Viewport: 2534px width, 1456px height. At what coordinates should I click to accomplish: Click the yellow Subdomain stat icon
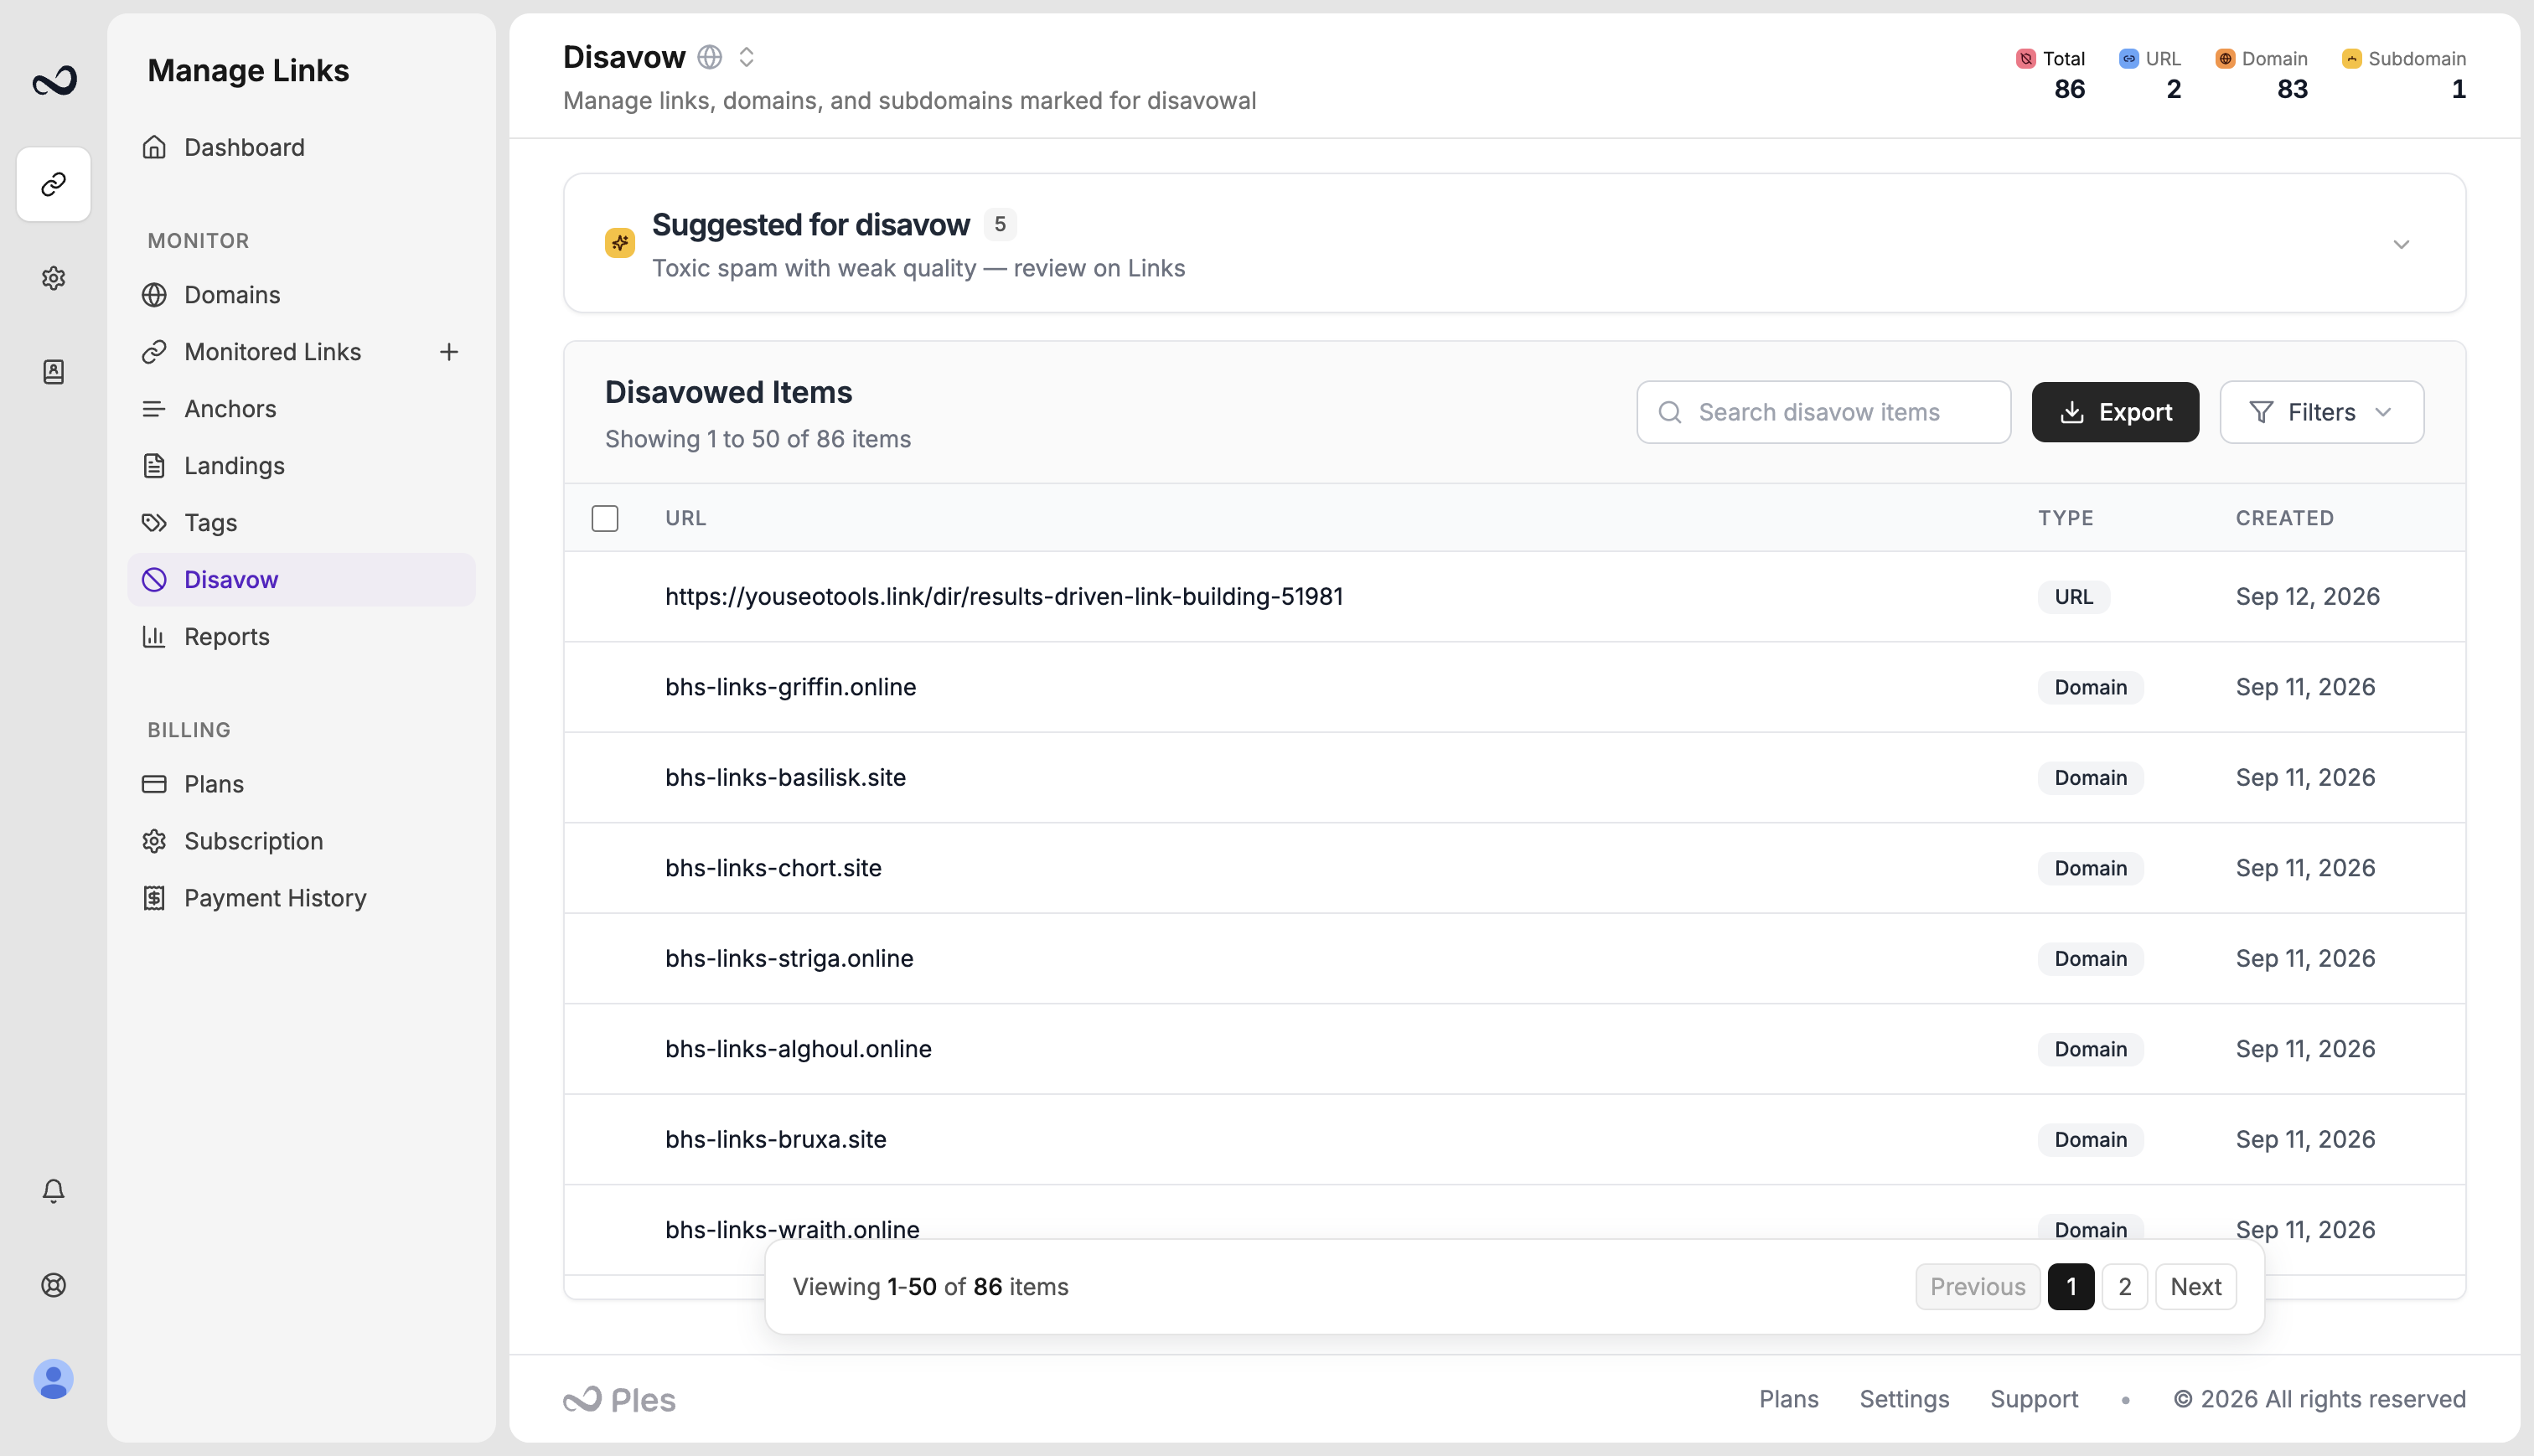2352,59
